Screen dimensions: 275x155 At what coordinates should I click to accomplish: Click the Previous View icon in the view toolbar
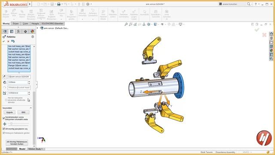[x=135, y=24]
